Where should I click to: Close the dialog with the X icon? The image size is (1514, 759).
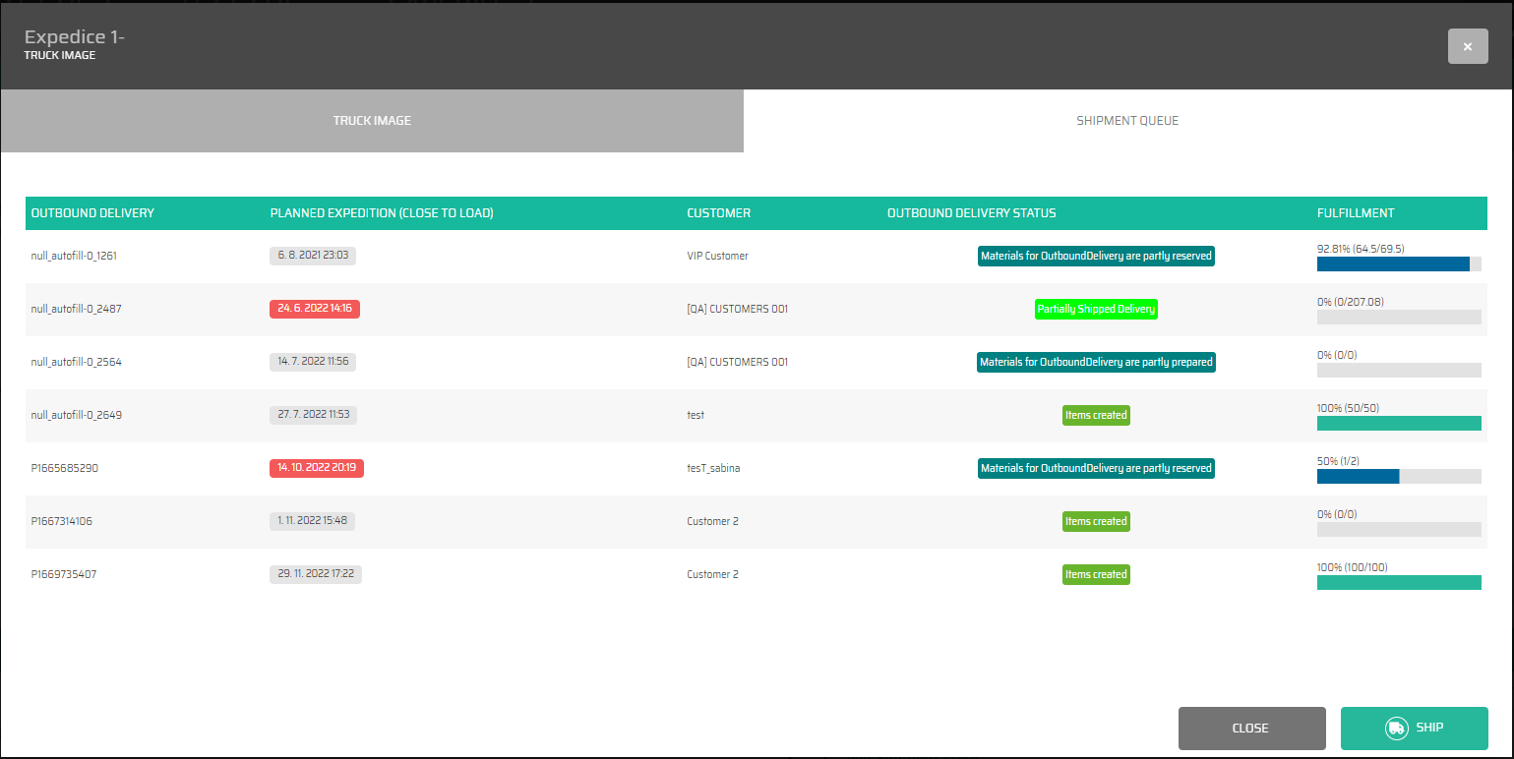pyautogui.click(x=1467, y=46)
